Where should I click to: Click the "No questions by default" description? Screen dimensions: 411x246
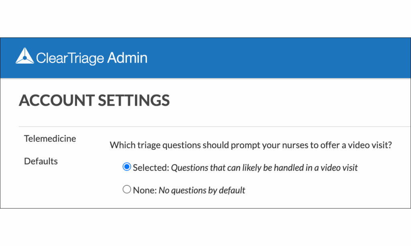(202, 190)
